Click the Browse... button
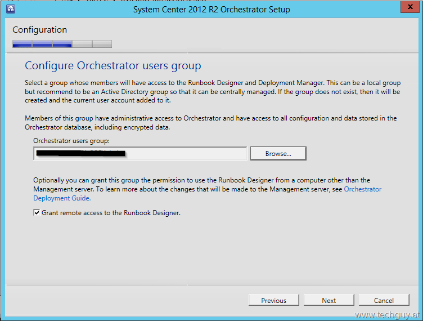 point(278,153)
